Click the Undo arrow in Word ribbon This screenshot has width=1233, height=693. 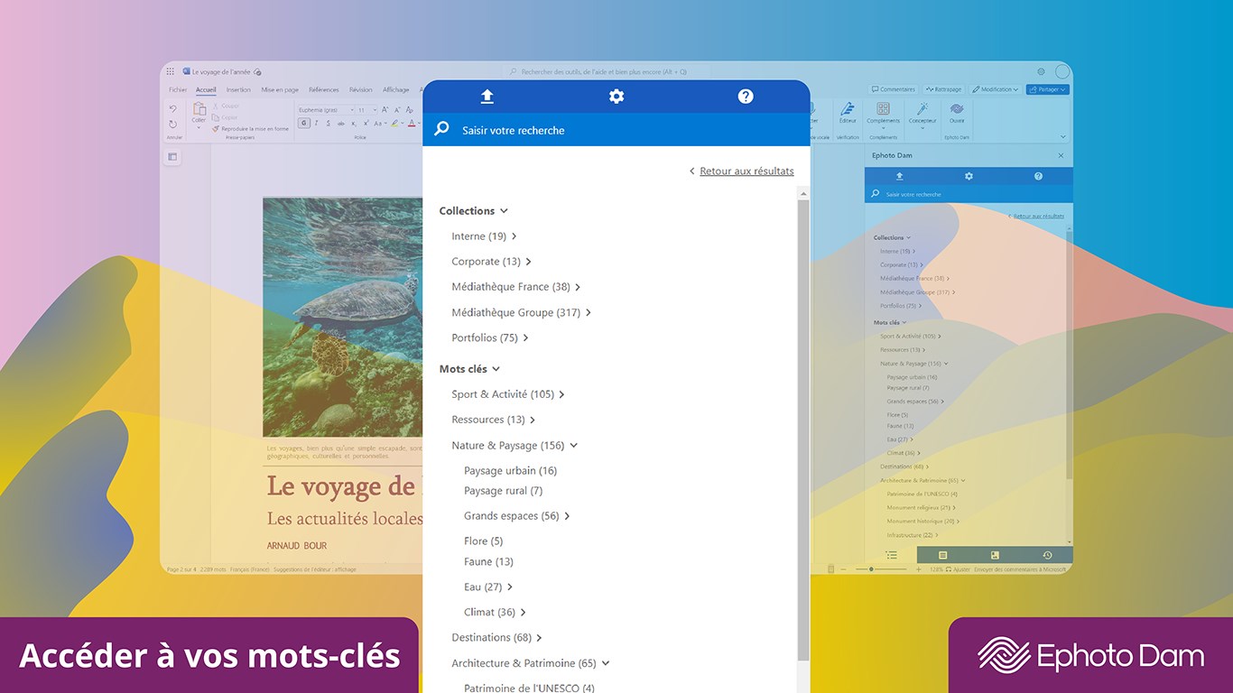tap(172, 109)
